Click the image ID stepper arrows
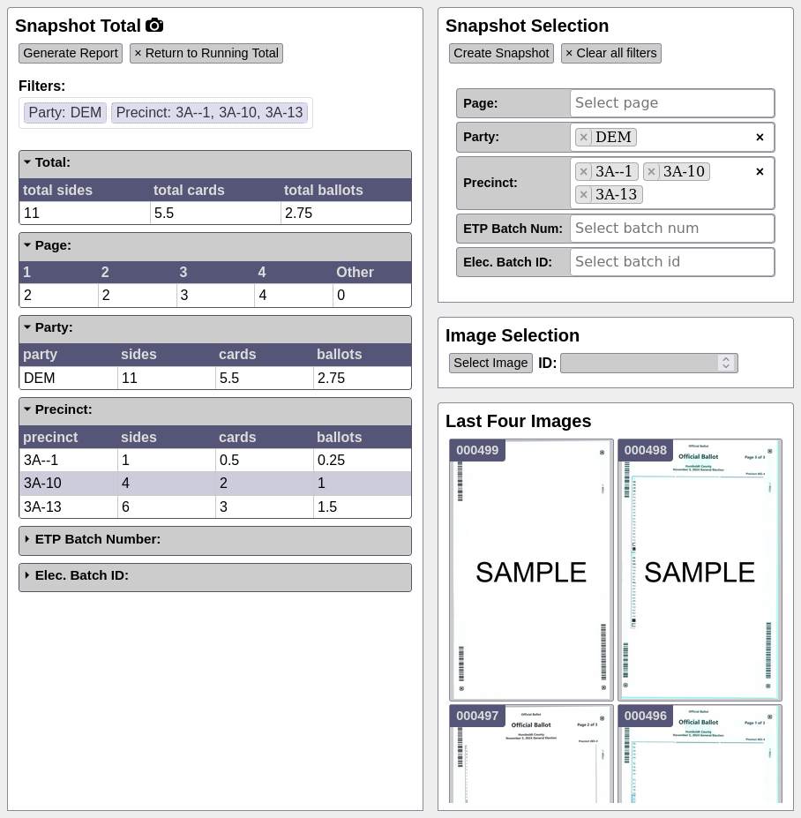Image resolution: width=801 pixels, height=818 pixels. 726,363
